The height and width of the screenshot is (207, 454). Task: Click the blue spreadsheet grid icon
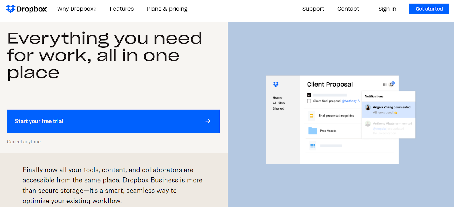pos(313,146)
